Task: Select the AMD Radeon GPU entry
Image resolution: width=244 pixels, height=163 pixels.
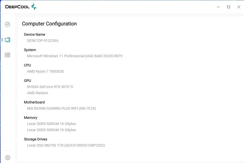Action: [38, 93]
